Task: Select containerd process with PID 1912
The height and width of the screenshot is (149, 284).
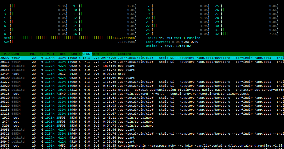Action: 142,118
